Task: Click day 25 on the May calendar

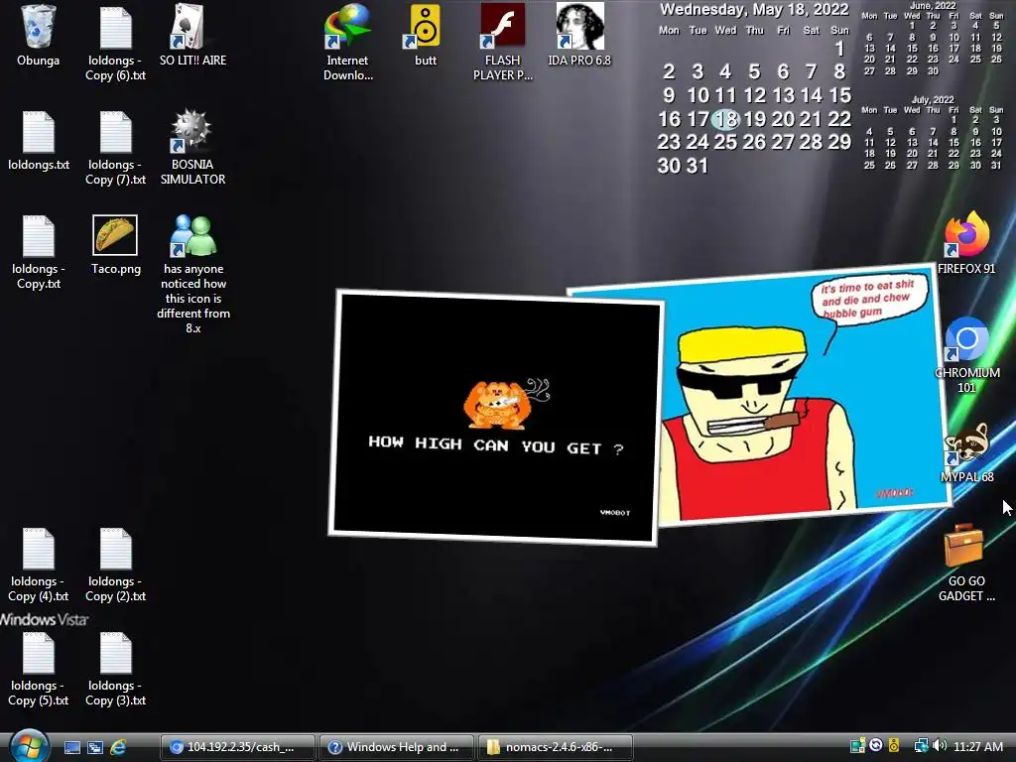Action: (x=725, y=142)
